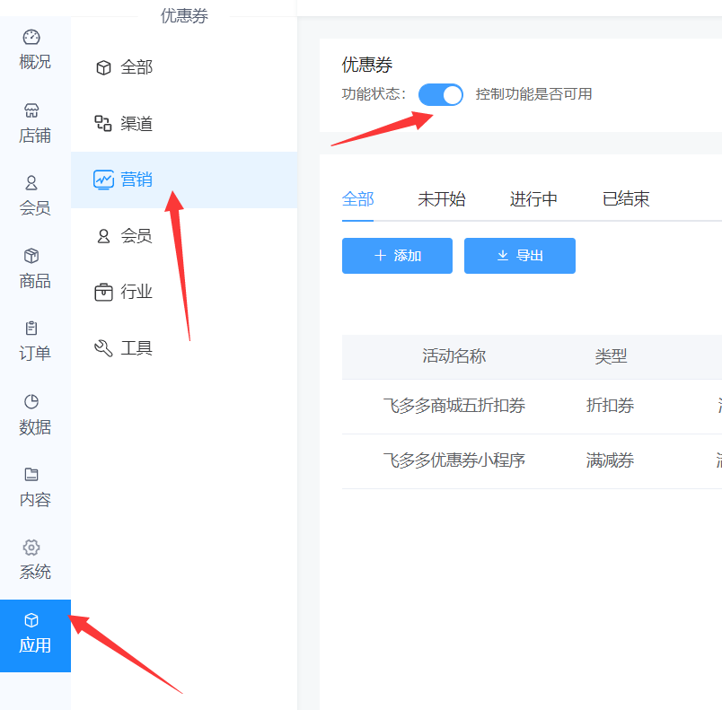Switch to the 未开始 tab
This screenshot has height=710, width=722.
(x=442, y=199)
